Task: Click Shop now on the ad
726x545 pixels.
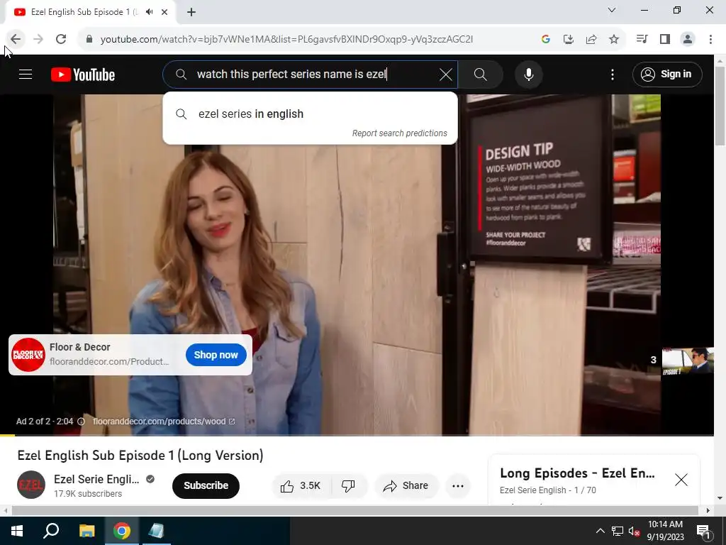Action: tap(216, 355)
